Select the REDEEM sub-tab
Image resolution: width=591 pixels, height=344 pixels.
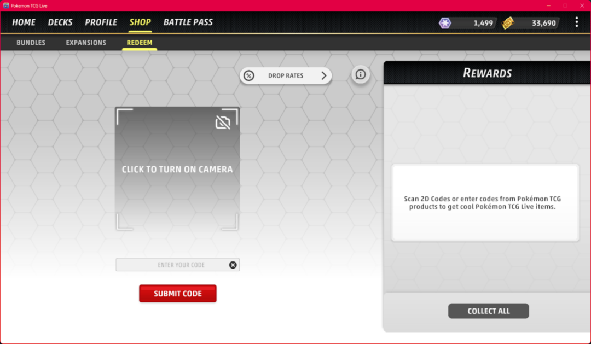pos(140,43)
